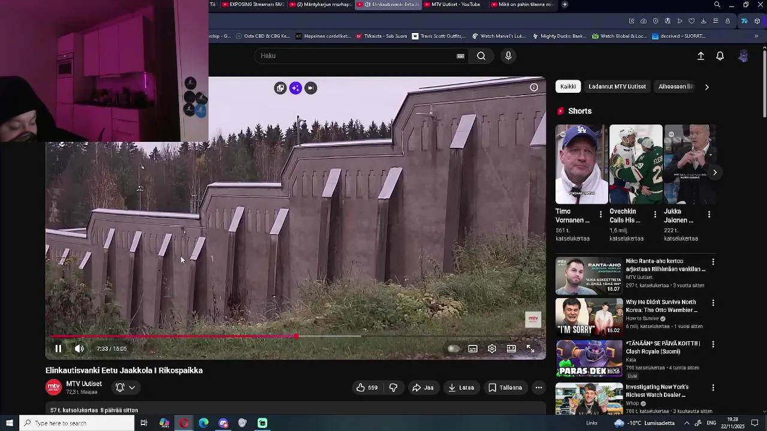767x431 pixels.
Task: Open options for the Clash Royale video
Action: (x=713, y=344)
